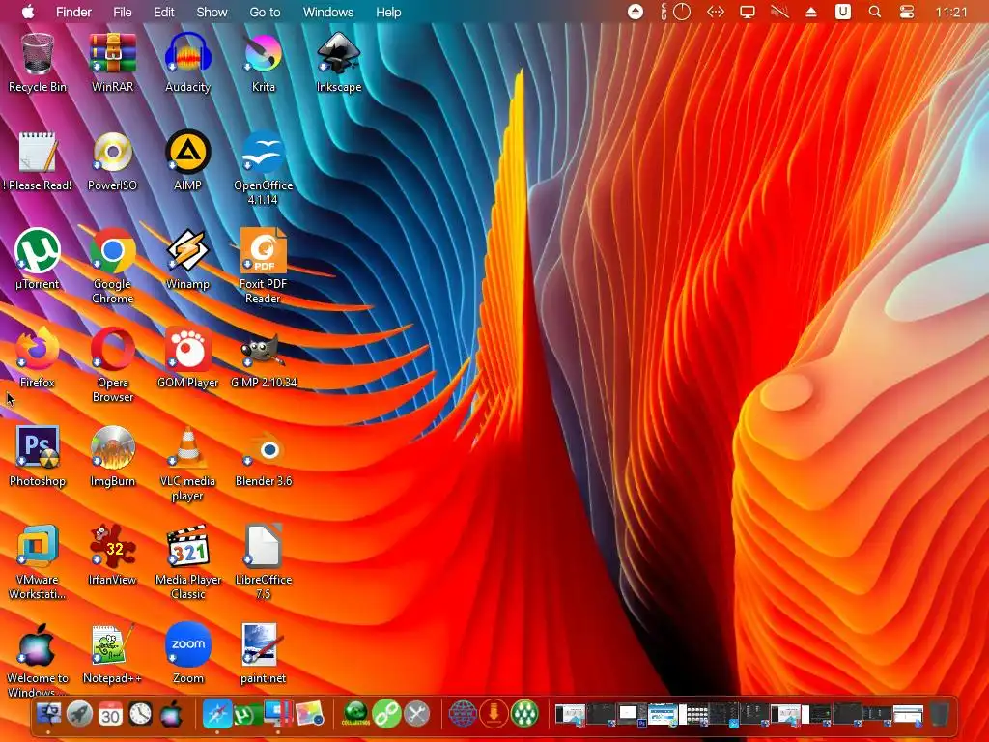
Task: Click the CPU meter in menu bar
Action: tap(676, 12)
